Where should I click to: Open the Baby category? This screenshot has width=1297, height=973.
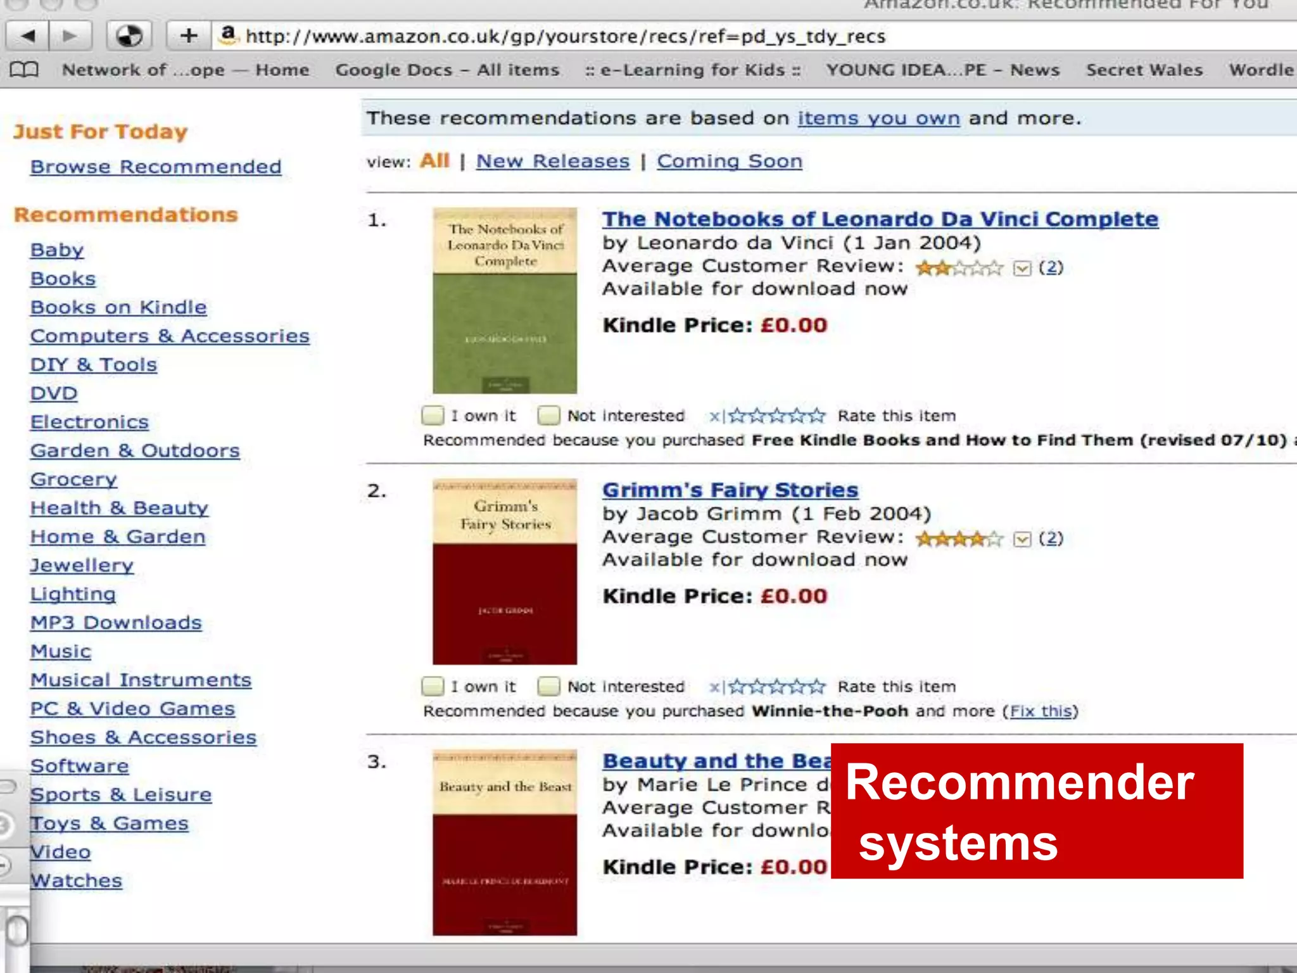(x=57, y=250)
